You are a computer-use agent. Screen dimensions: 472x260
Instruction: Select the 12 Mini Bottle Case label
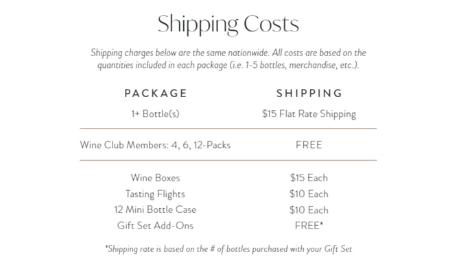click(x=155, y=209)
